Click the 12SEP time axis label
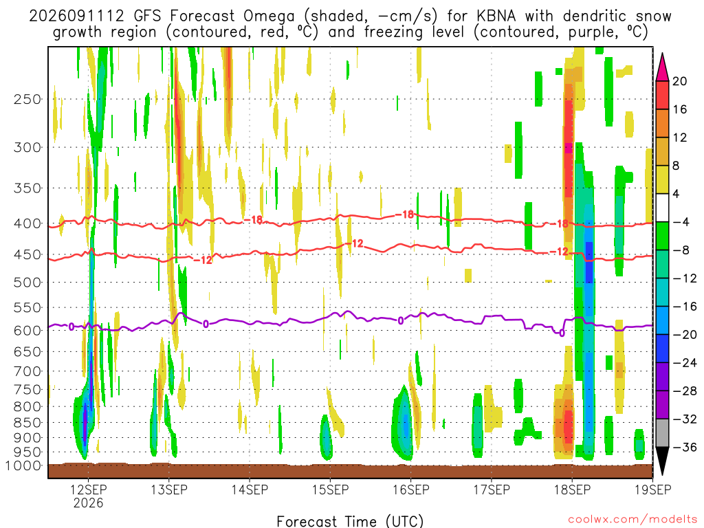The width and height of the screenshot is (704, 528). 88,489
